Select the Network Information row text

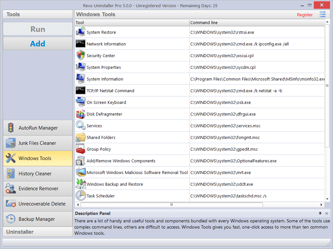pyautogui.click(x=106, y=44)
